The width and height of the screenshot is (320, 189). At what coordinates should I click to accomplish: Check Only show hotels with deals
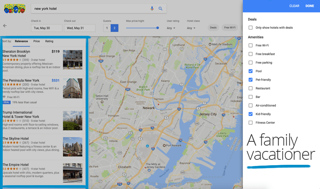tap(250, 28)
